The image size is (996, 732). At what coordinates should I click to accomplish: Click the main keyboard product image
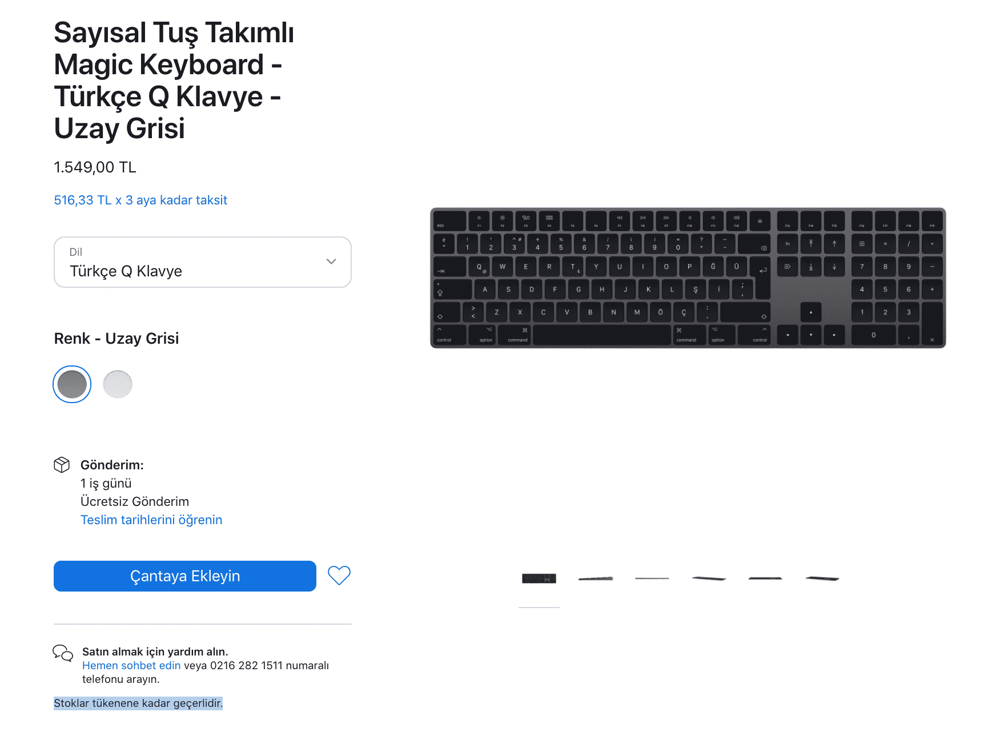point(688,278)
